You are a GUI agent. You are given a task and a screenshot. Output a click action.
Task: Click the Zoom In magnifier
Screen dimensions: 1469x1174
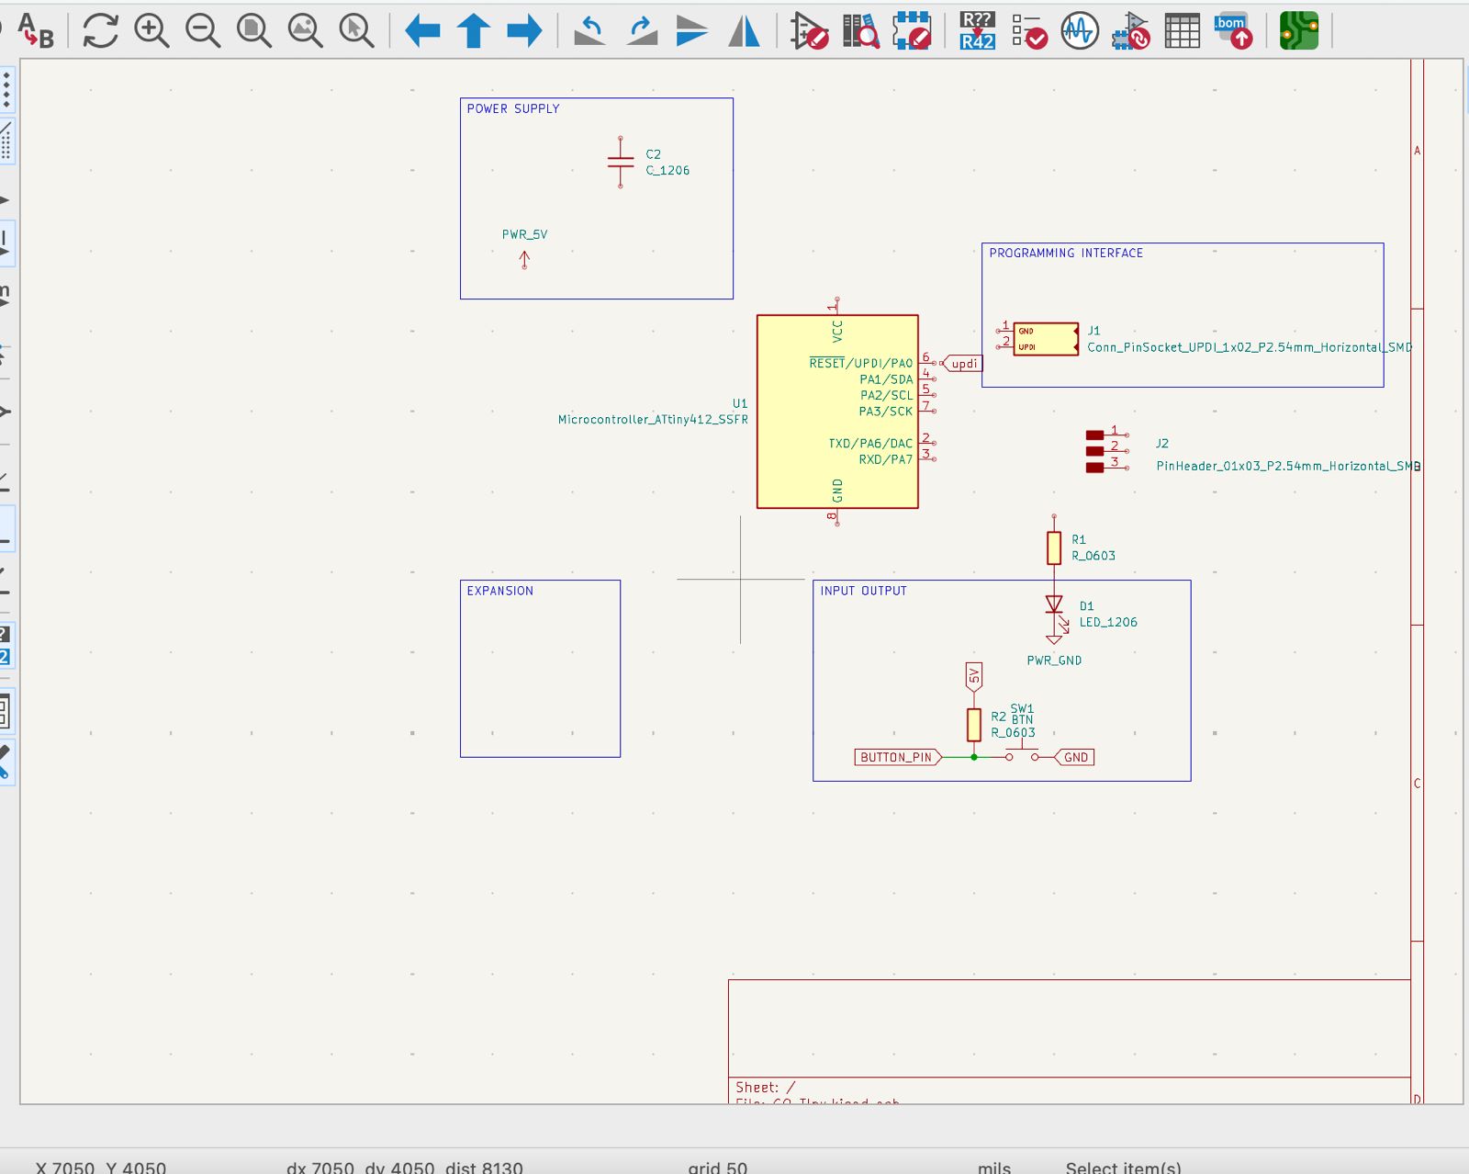pyautogui.click(x=151, y=30)
